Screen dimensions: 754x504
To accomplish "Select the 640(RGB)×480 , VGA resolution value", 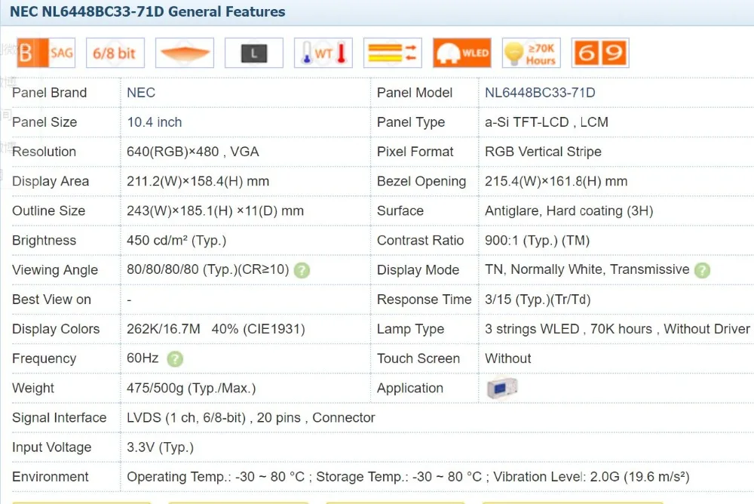I will pos(193,152).
